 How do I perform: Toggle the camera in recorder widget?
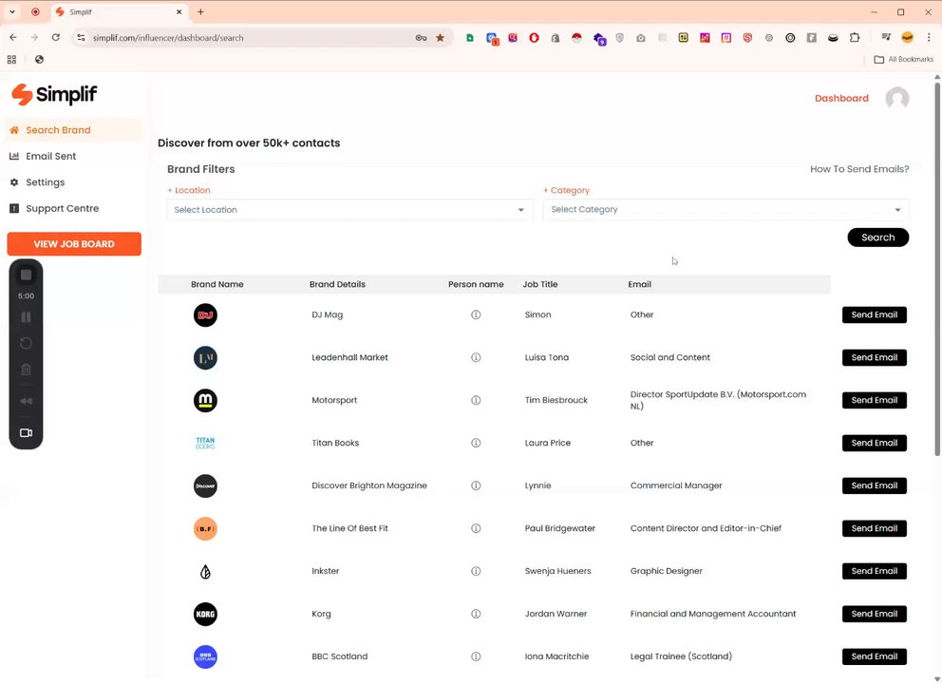pyautogui.click(x=26, y=433)
